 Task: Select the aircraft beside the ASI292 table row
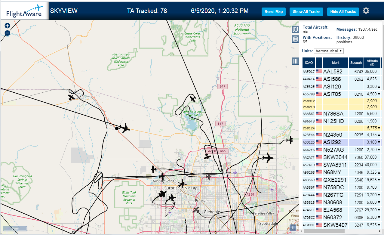pos(290,140)
